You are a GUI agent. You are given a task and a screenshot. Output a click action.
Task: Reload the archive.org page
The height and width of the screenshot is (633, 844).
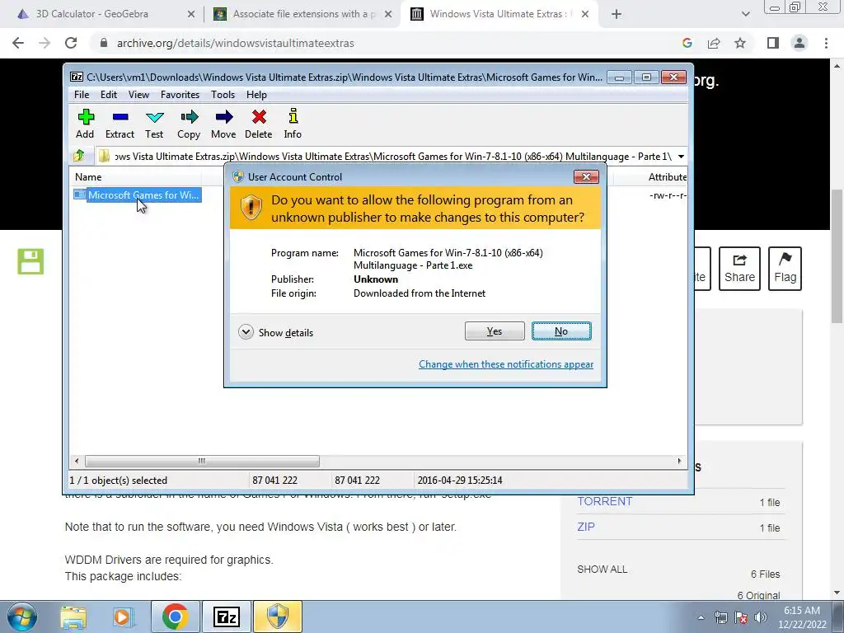(71, 43)
